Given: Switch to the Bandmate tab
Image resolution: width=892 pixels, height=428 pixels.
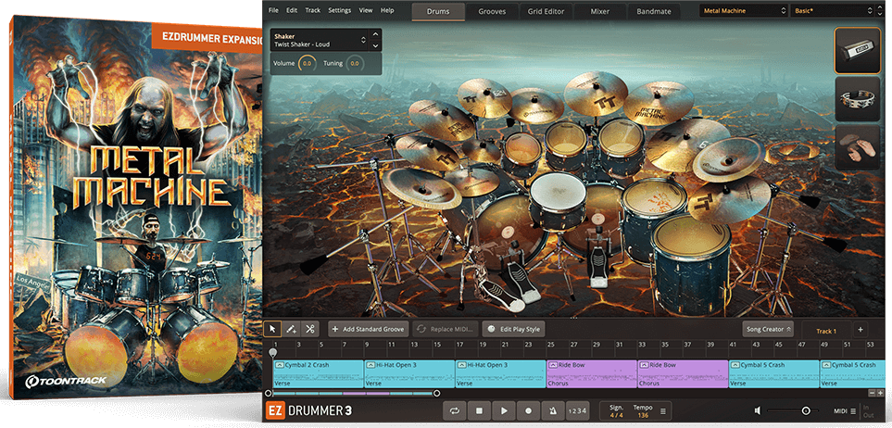Looking at the screenshot, I should click(x=654, y=11).
